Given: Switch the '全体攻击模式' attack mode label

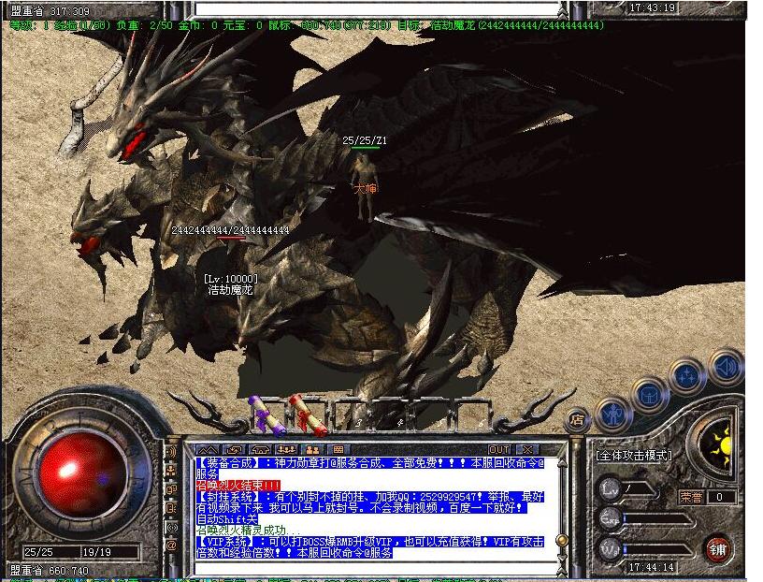Looking at the screenshot, I should pyautogui.click(x=634, y=455).
